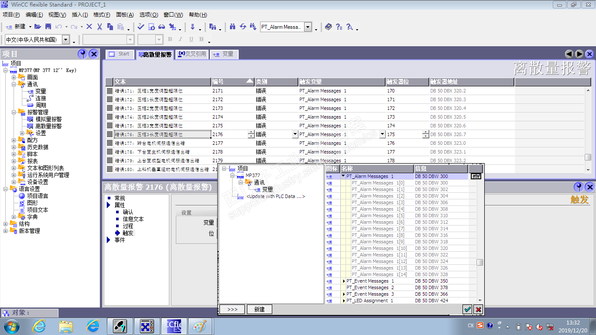Select 连接 under 通讯 in the project tree
This screenshot has height=335, width=596.
click(41, 98)
